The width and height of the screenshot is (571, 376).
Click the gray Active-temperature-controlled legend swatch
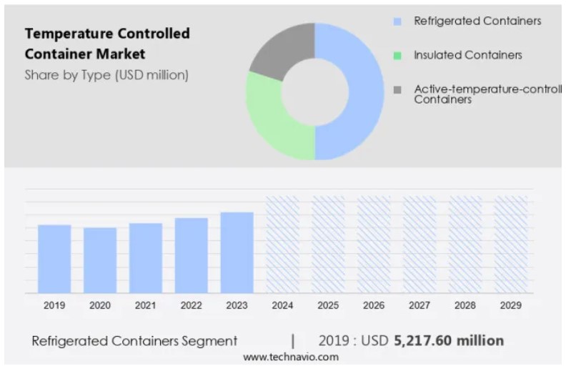[x=397, y=89]
